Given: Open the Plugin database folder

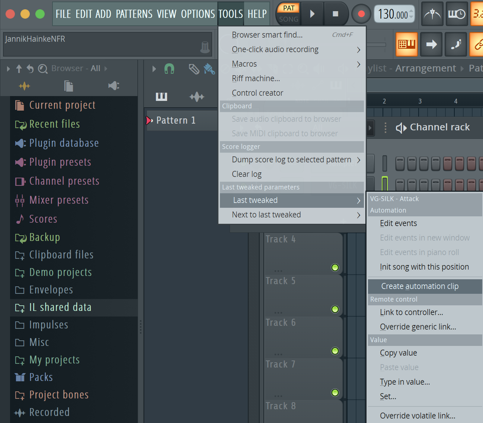Looking at the screenshot, I should tap(64, 143).
